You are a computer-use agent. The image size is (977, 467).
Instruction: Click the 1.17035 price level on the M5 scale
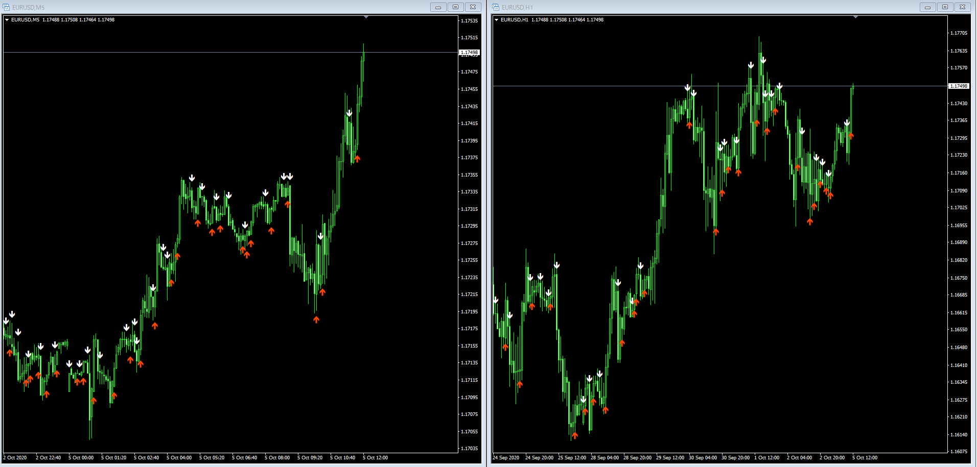[470, 449]
